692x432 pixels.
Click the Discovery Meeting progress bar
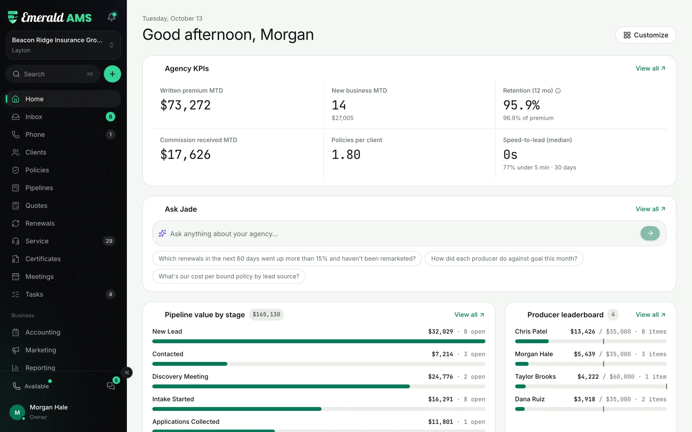tap(319, 386)
